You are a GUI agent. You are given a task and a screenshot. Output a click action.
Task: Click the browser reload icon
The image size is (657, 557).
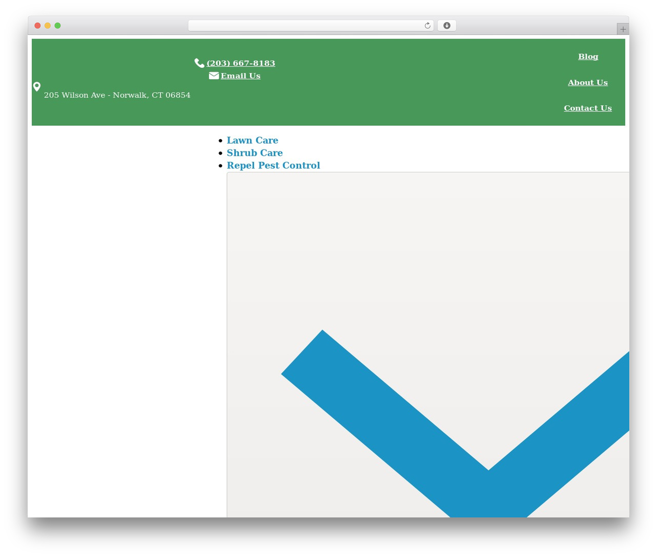click(428, 26)
